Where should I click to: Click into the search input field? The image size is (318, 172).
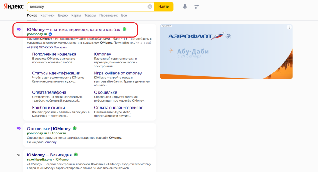87,7
